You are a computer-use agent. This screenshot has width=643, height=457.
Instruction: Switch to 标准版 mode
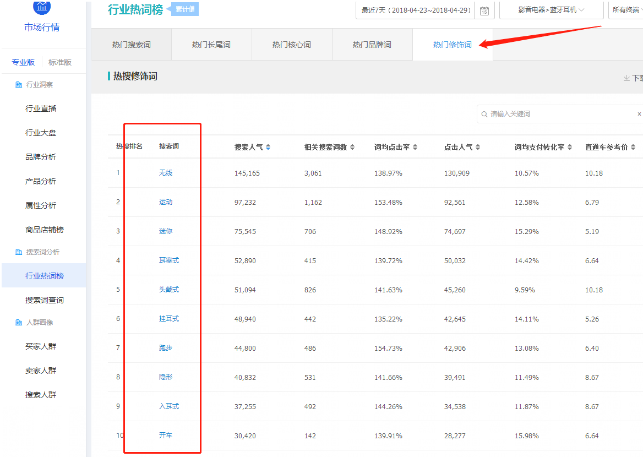coord(60,62)
